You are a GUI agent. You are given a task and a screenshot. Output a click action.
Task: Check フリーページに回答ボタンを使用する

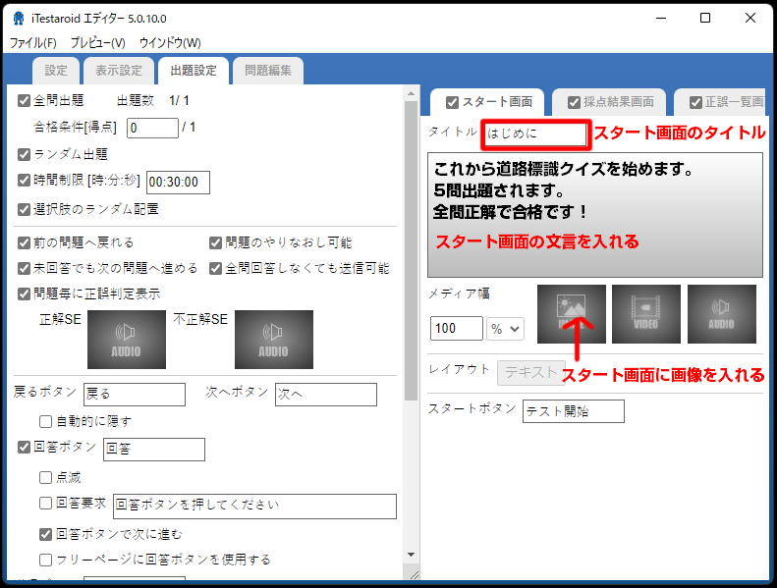tap(45, 560)
